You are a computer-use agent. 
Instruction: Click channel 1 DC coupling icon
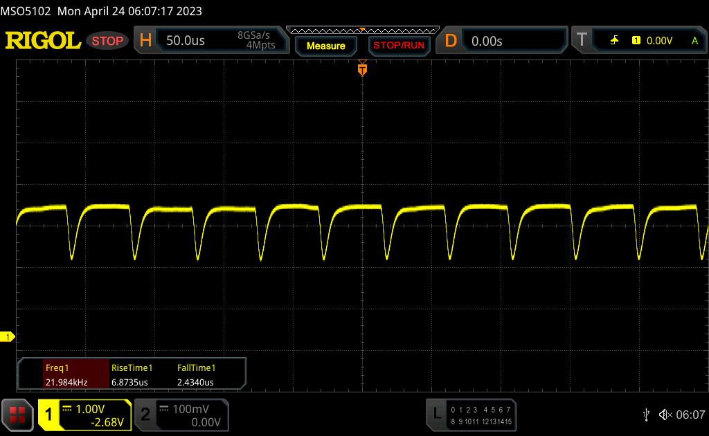[x=67, y=409]
